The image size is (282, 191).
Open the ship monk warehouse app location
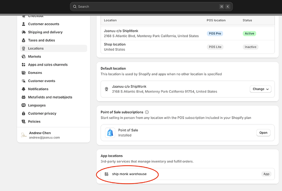(x=188, y=174)
